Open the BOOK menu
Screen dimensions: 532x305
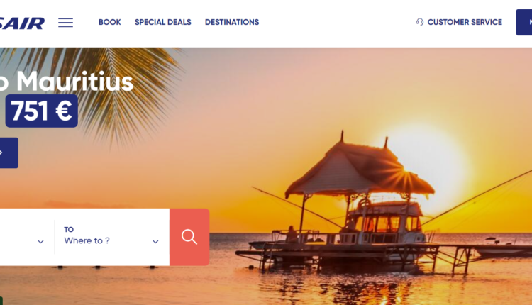click(x=109, y=22)
